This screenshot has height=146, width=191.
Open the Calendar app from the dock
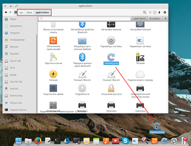tap(96, 141)
